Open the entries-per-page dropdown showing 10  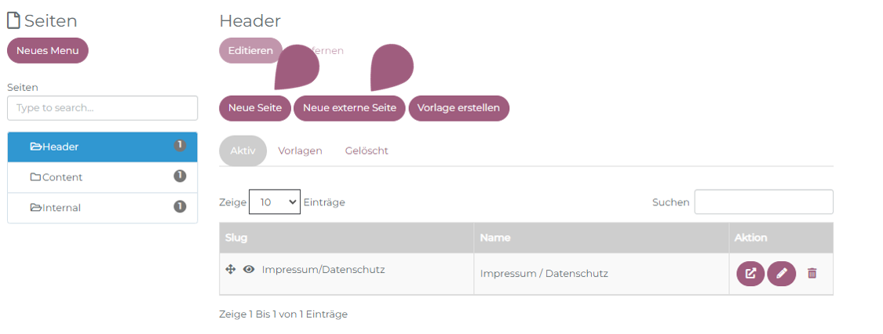(x=275, y=201)
